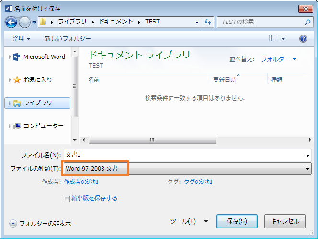Click the folder icon in address bar
The width and height of the screenshot is (318, 239).
pos(43,22)
